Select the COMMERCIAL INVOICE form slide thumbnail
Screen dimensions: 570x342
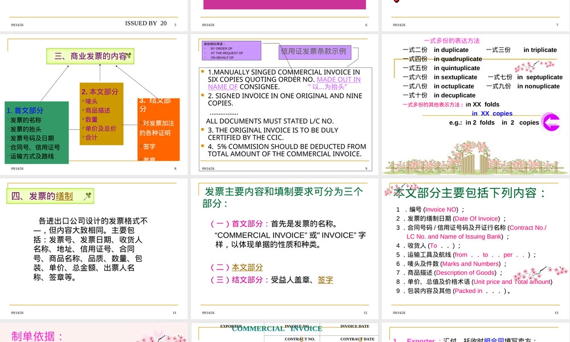284,332
